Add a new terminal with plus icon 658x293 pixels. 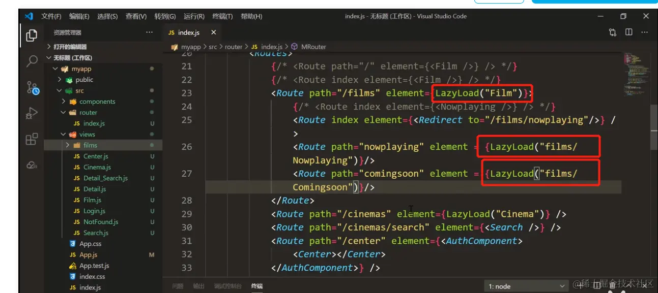point(580,286)
